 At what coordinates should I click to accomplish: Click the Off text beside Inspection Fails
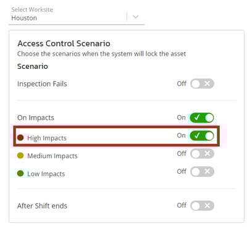point(181,84)
